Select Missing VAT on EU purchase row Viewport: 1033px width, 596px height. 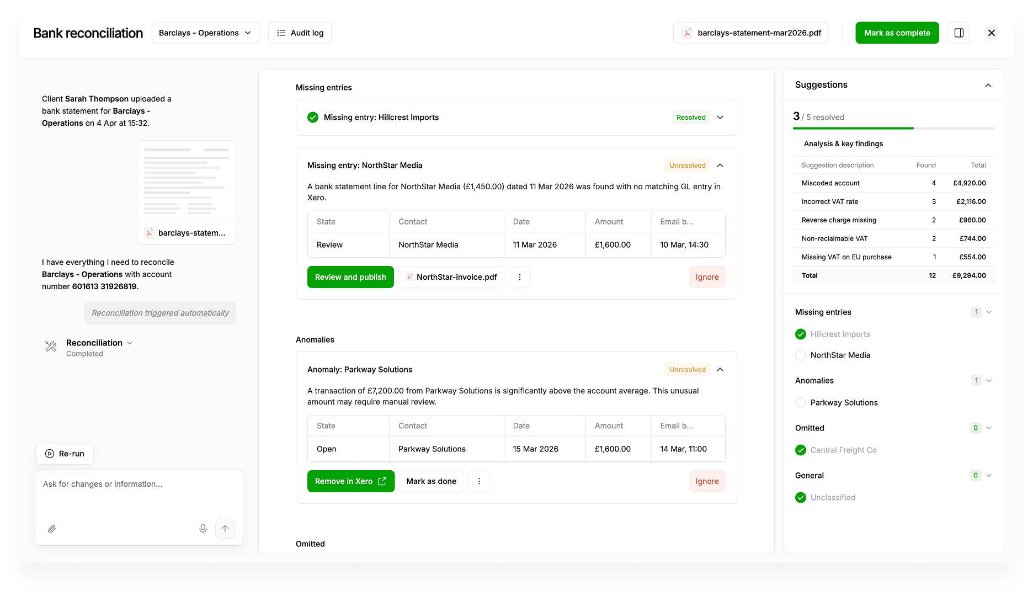(x=894, y=257)
